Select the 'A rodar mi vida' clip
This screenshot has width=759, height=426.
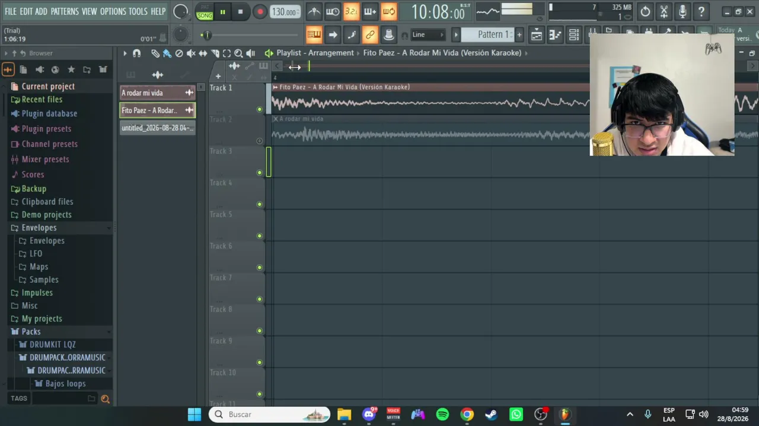click(x=158, y=93)
